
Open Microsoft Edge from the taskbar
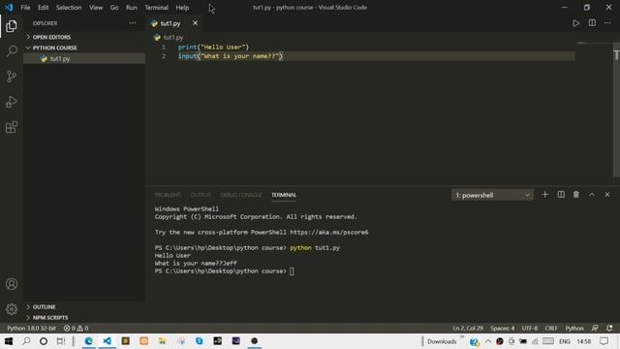88,341
